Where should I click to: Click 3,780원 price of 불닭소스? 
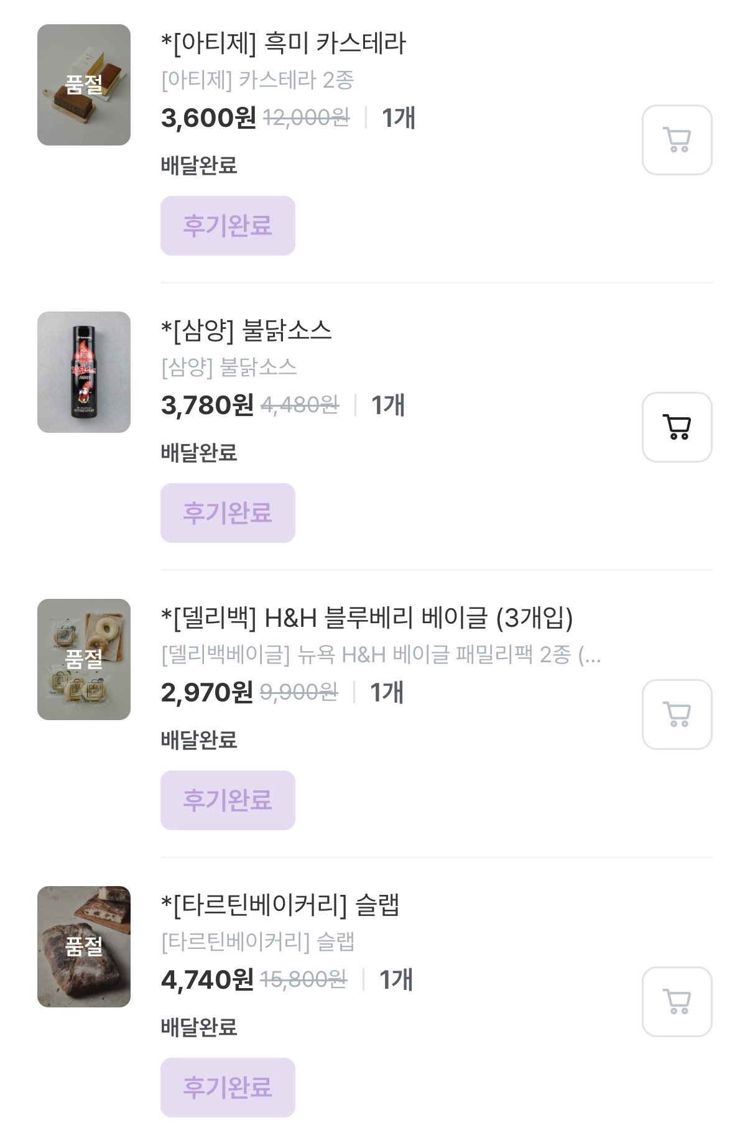[x=207, y=405]
